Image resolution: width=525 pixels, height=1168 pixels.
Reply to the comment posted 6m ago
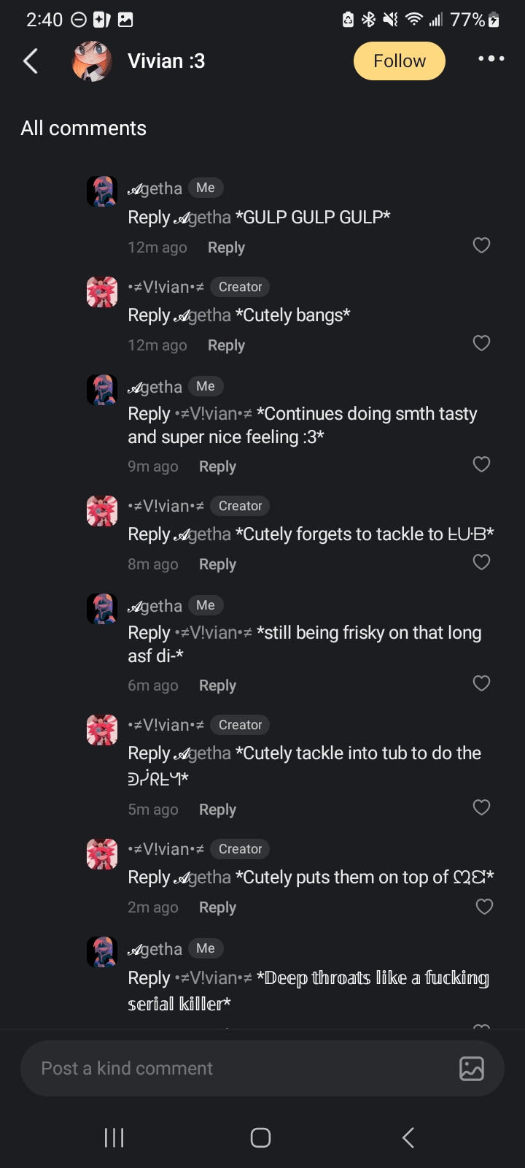click(x=217, y=685)
